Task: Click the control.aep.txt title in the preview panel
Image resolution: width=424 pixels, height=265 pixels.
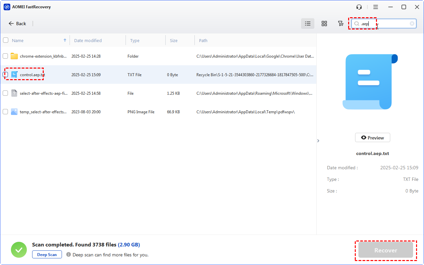Action: 372,154
